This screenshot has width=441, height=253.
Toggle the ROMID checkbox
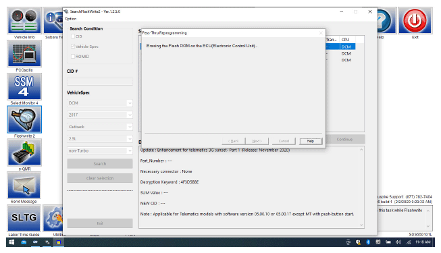pyautogui.click(x=73, y=57)
